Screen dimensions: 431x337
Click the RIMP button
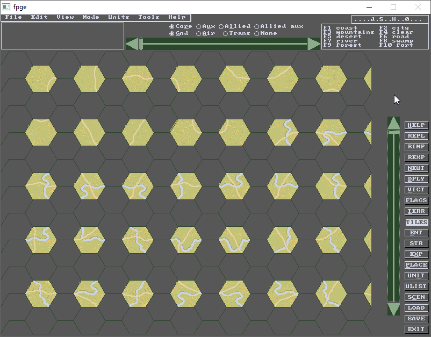click(x=416, y=147)
